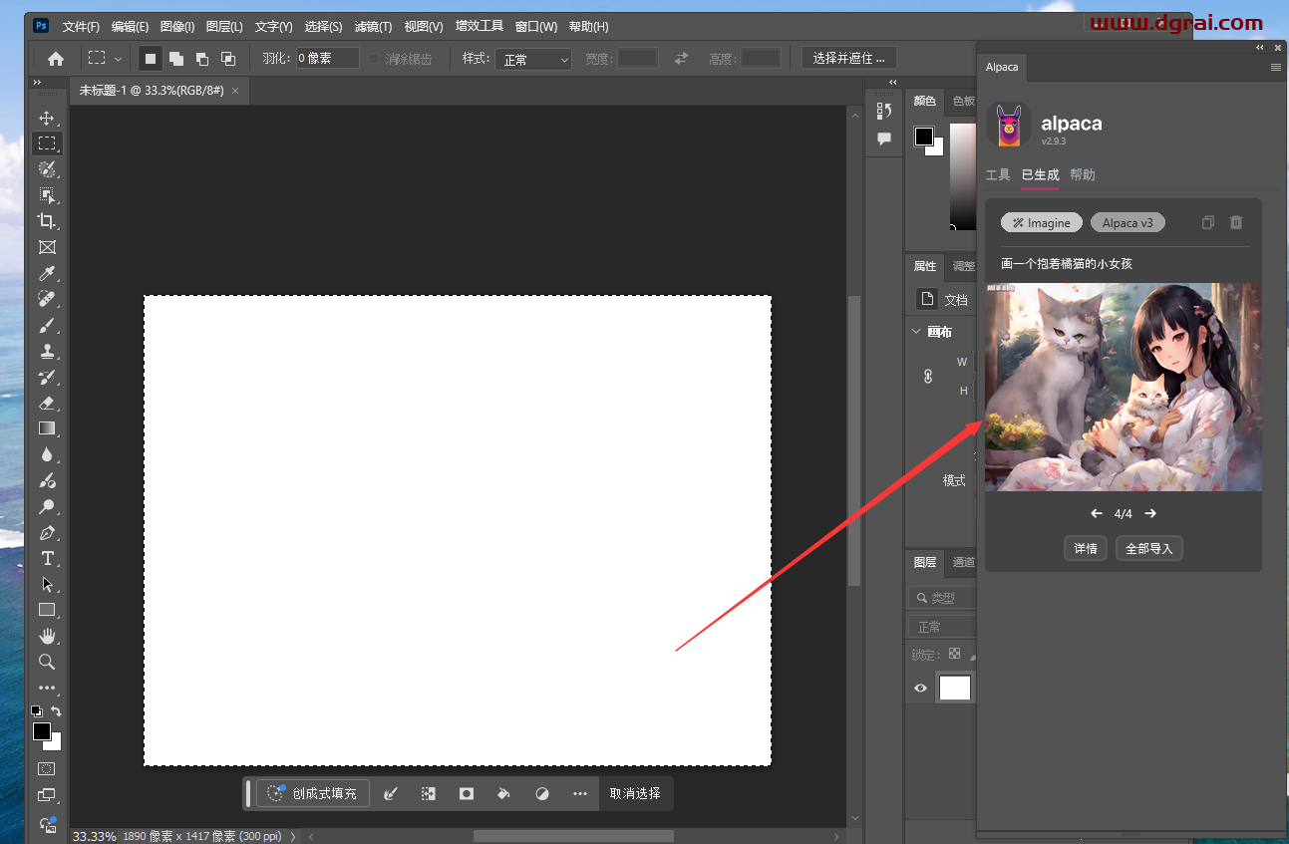Switch to the Alpaca 工具 tab
This screenshot has width=1289, height=844.
[x=997, y=175]
